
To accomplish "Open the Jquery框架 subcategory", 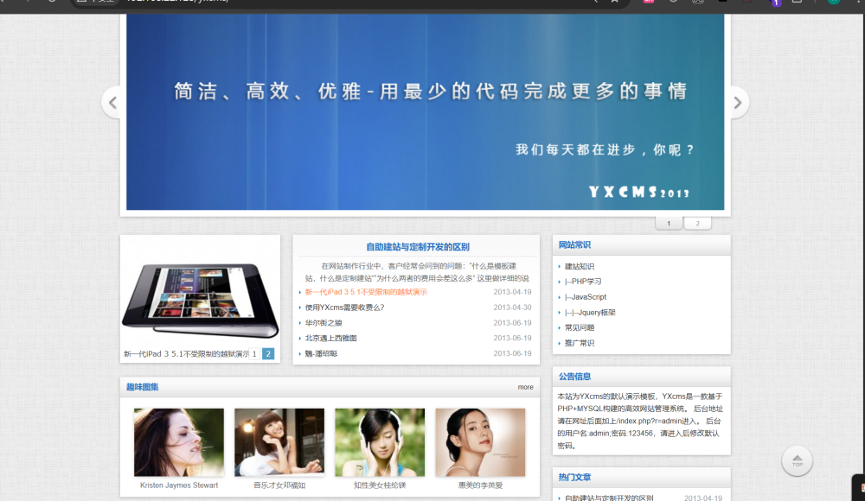I will point(590,313).
